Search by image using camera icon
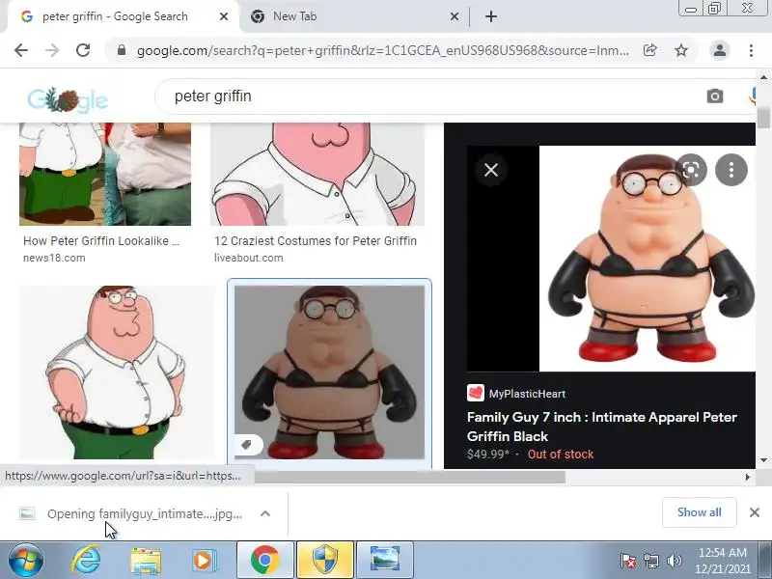The height and width of the screenshot is (579, 772). click(x=715, y=96)
